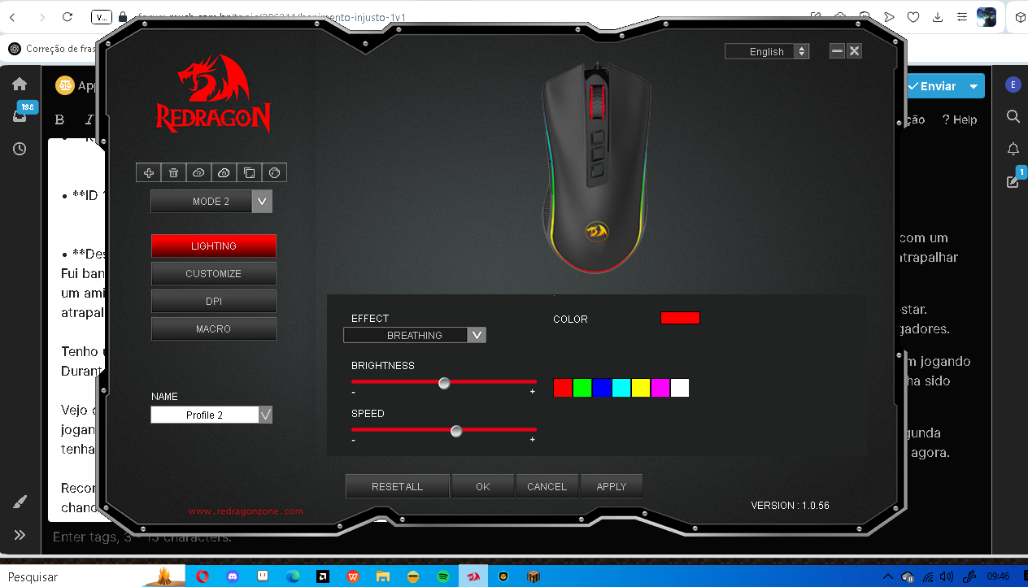Click the Correção de frases browser tab

point(53,48)
